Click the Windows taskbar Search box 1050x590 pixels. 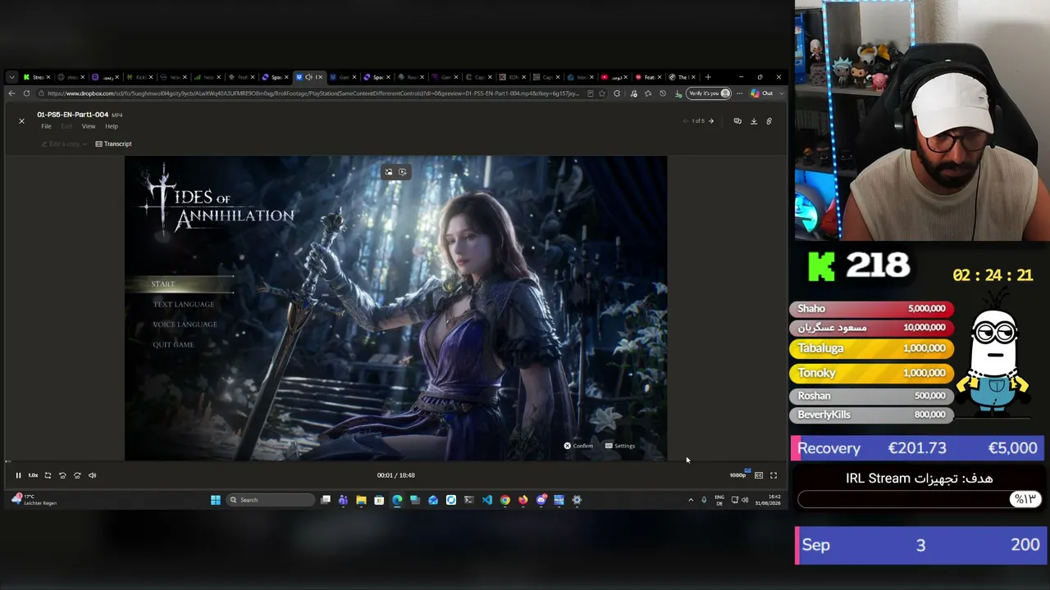[x=271, y=500]
